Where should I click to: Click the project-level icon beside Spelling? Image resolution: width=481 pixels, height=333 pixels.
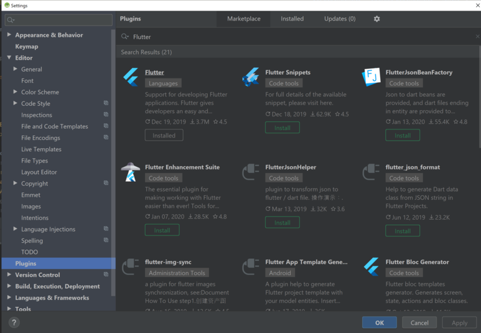click(106, 240)
